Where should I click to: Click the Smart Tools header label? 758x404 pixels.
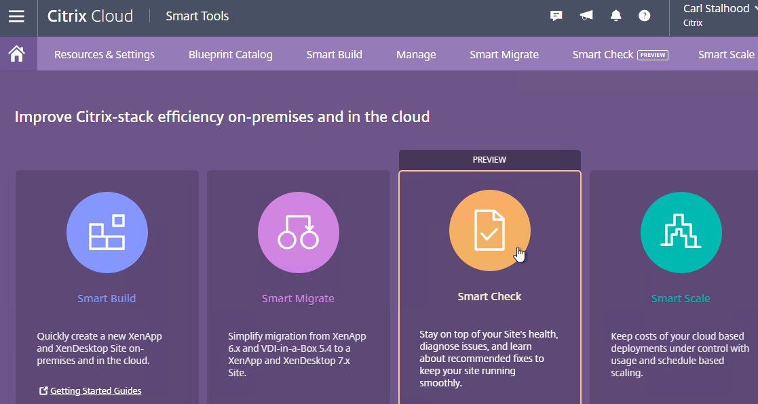tap(197, 16)
